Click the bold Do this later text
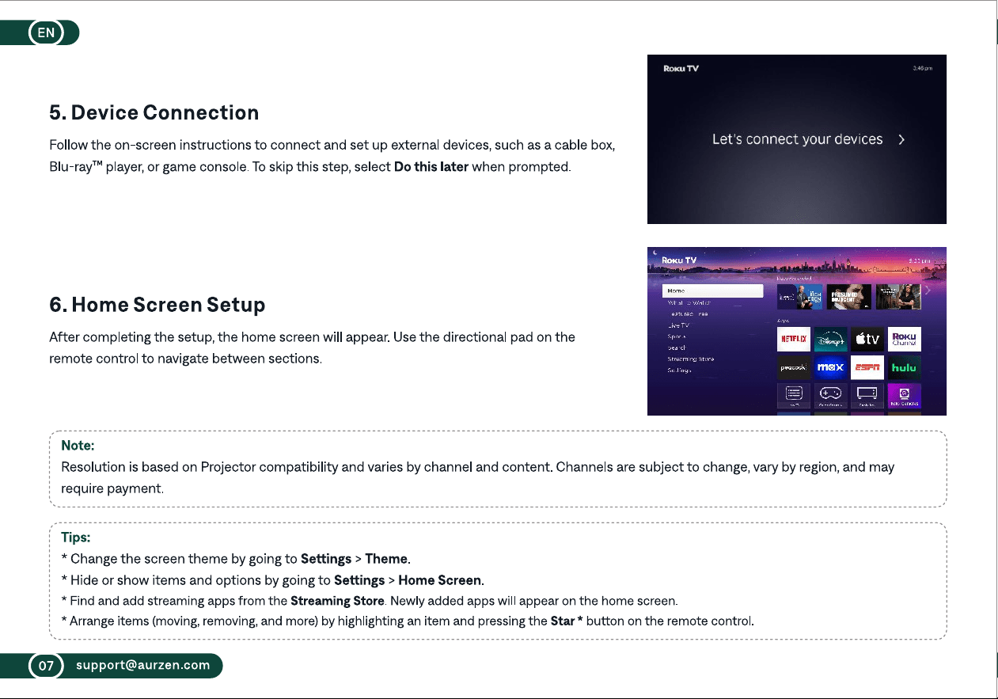Viewport: 998px width, 699px height. 431,167
